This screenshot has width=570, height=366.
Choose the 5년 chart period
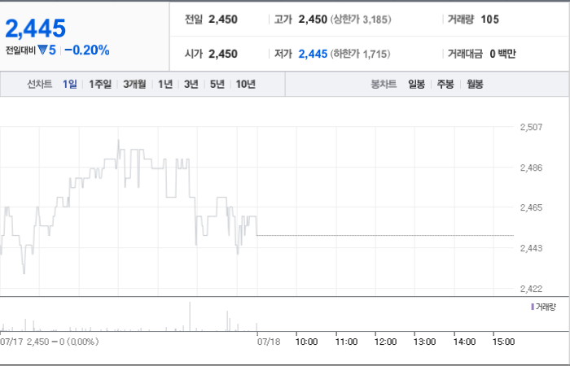217,85
